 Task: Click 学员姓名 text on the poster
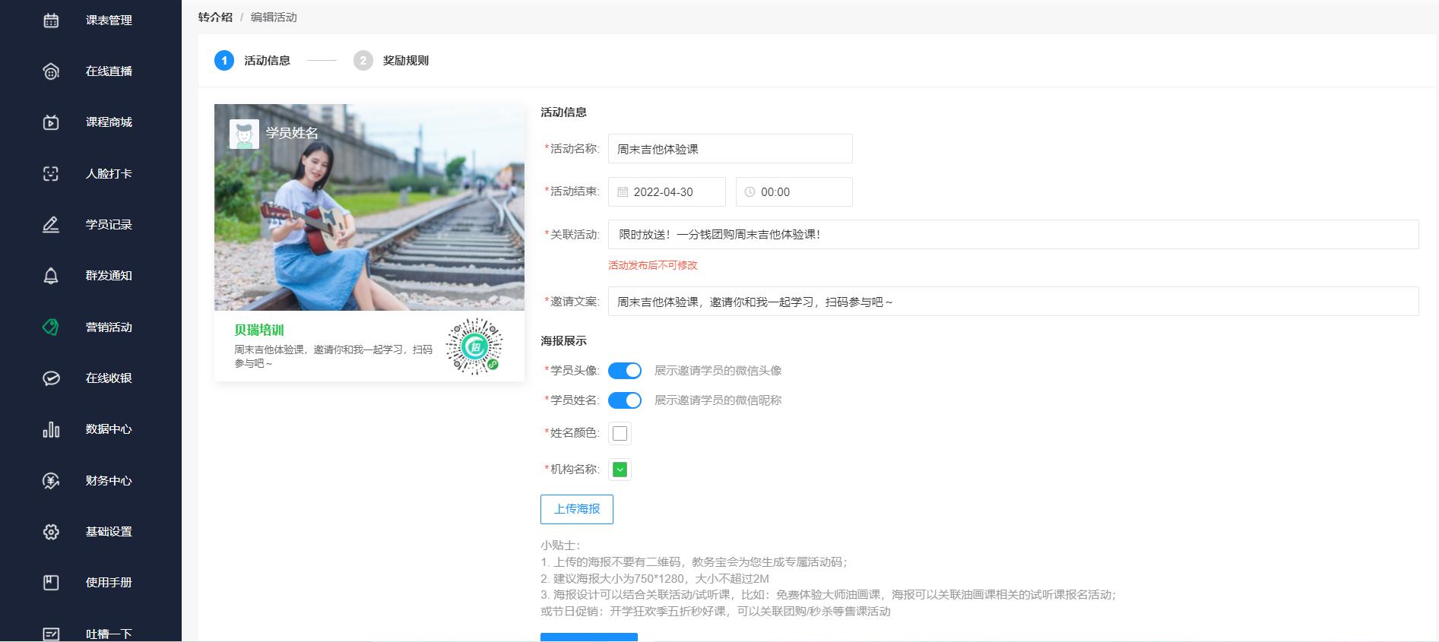(292, 133)
